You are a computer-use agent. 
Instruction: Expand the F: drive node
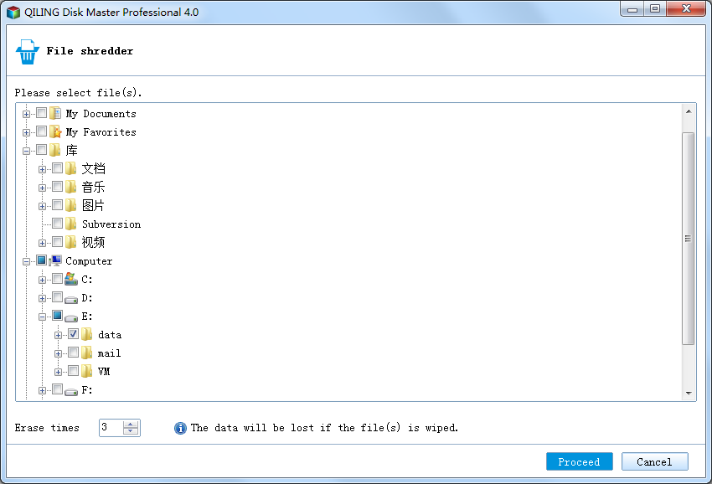coord(42,390)
